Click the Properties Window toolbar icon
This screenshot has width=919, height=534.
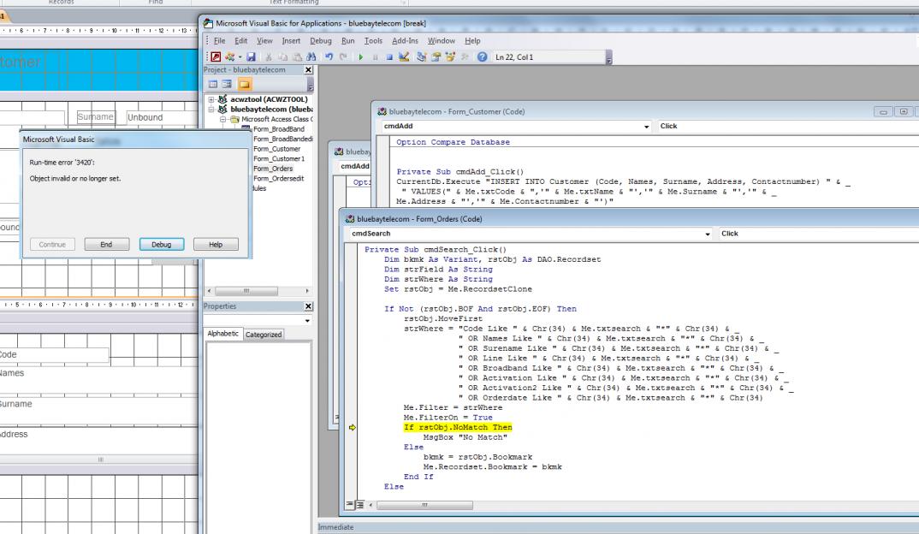pos(436,56)
